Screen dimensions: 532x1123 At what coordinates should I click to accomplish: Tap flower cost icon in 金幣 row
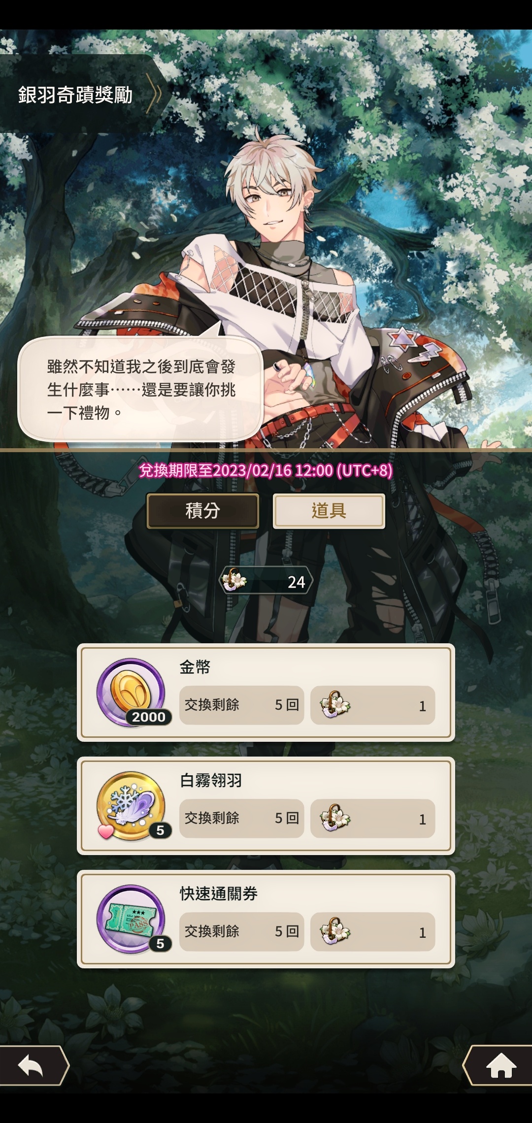pos(335,704)
